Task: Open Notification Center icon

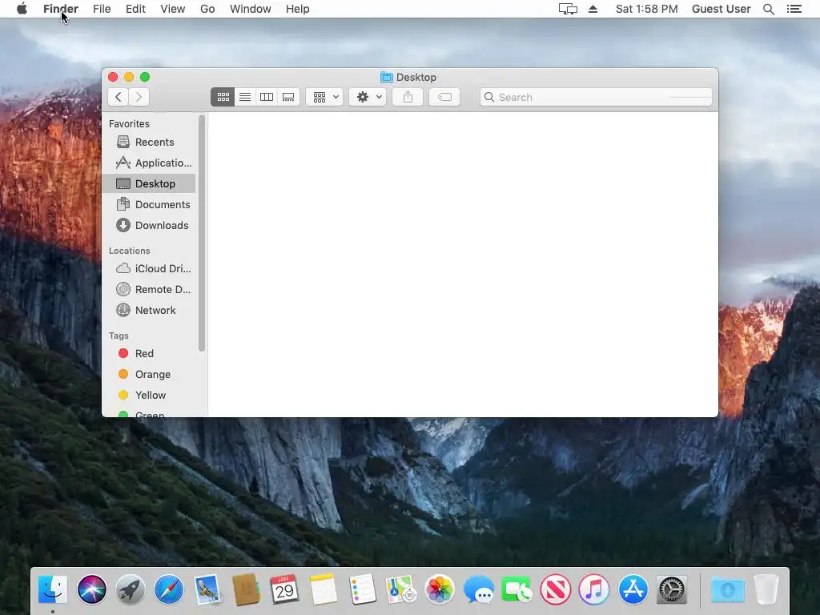Action: tap(794, 9)
